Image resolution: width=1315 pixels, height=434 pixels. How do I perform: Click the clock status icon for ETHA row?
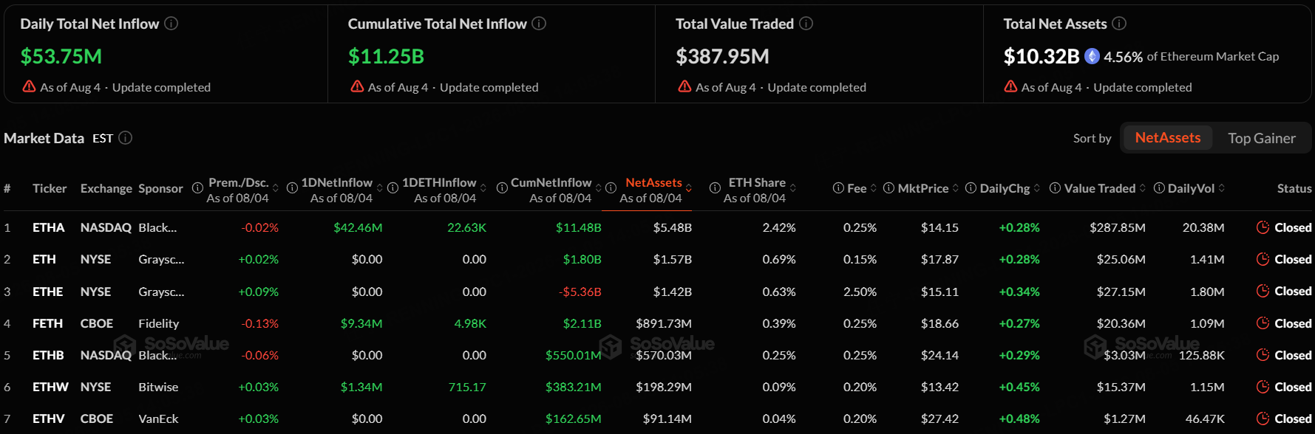pyautogui.click(x=1263, y=227)
